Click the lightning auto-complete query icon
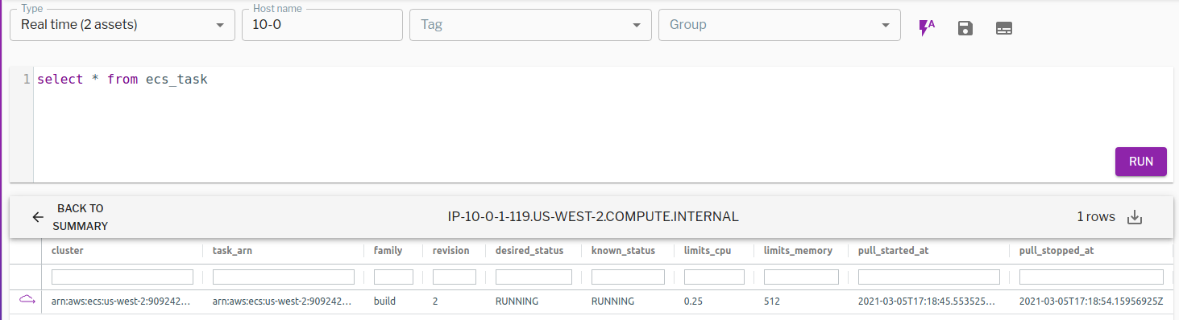Viewport: 1179px width, 320px height. [927, 28]
